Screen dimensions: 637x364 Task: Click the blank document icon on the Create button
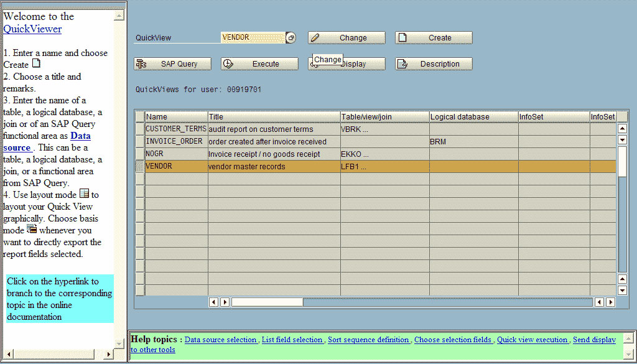[402, 37]
